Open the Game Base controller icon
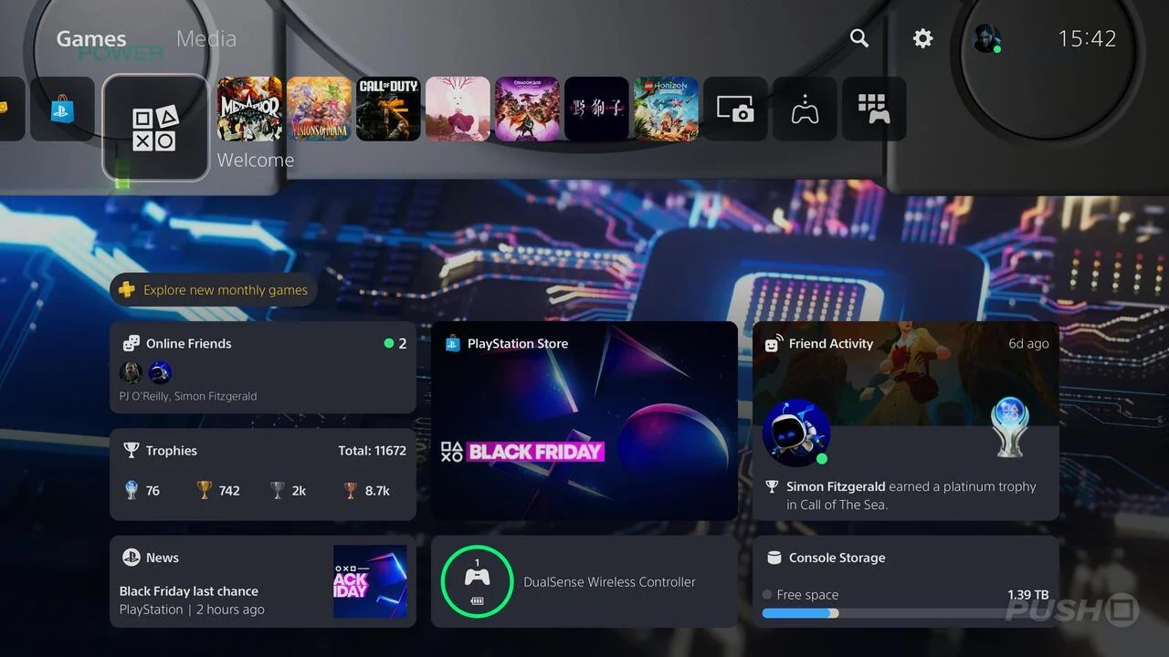1169x657 pixels. coord(805,109)
